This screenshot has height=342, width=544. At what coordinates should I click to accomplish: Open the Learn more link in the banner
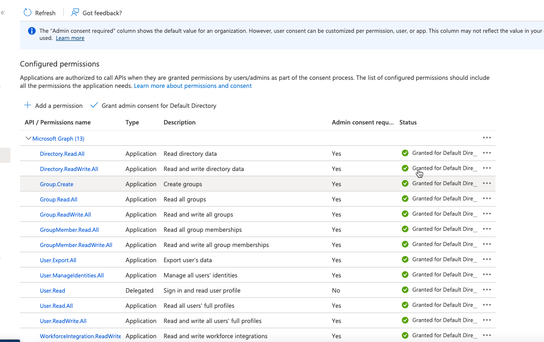(x=70, y=38)
